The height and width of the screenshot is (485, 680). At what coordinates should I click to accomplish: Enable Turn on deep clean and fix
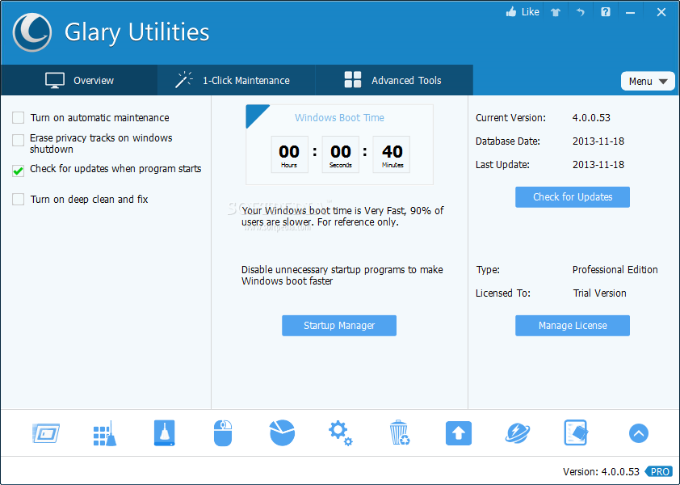19,200
